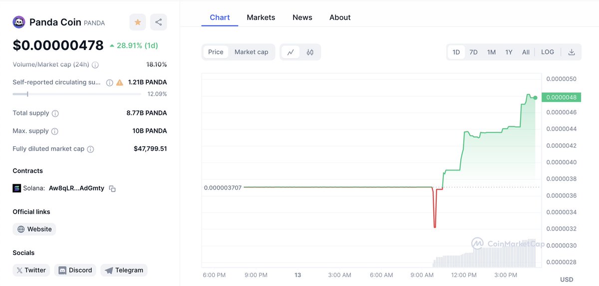
Task: Add Panda Coin to watchlist star
Action: point(138,22)
